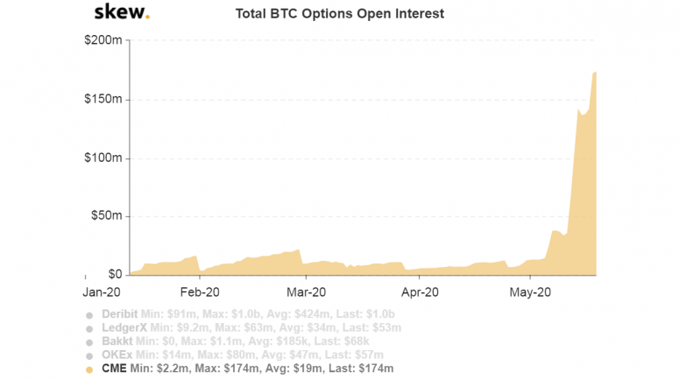Viewport: 679px width, 379px height.
Task: Click the Apr-20 x-axis label
Action: [x=420, y=291]
